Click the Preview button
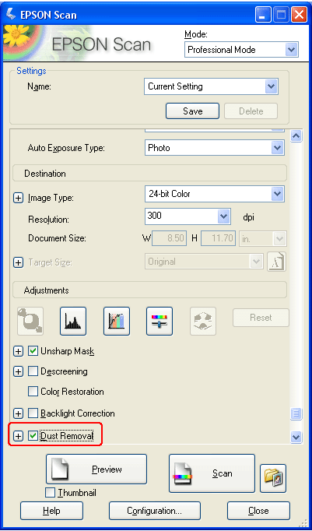312x531 pixels. [x=96, y=469]
